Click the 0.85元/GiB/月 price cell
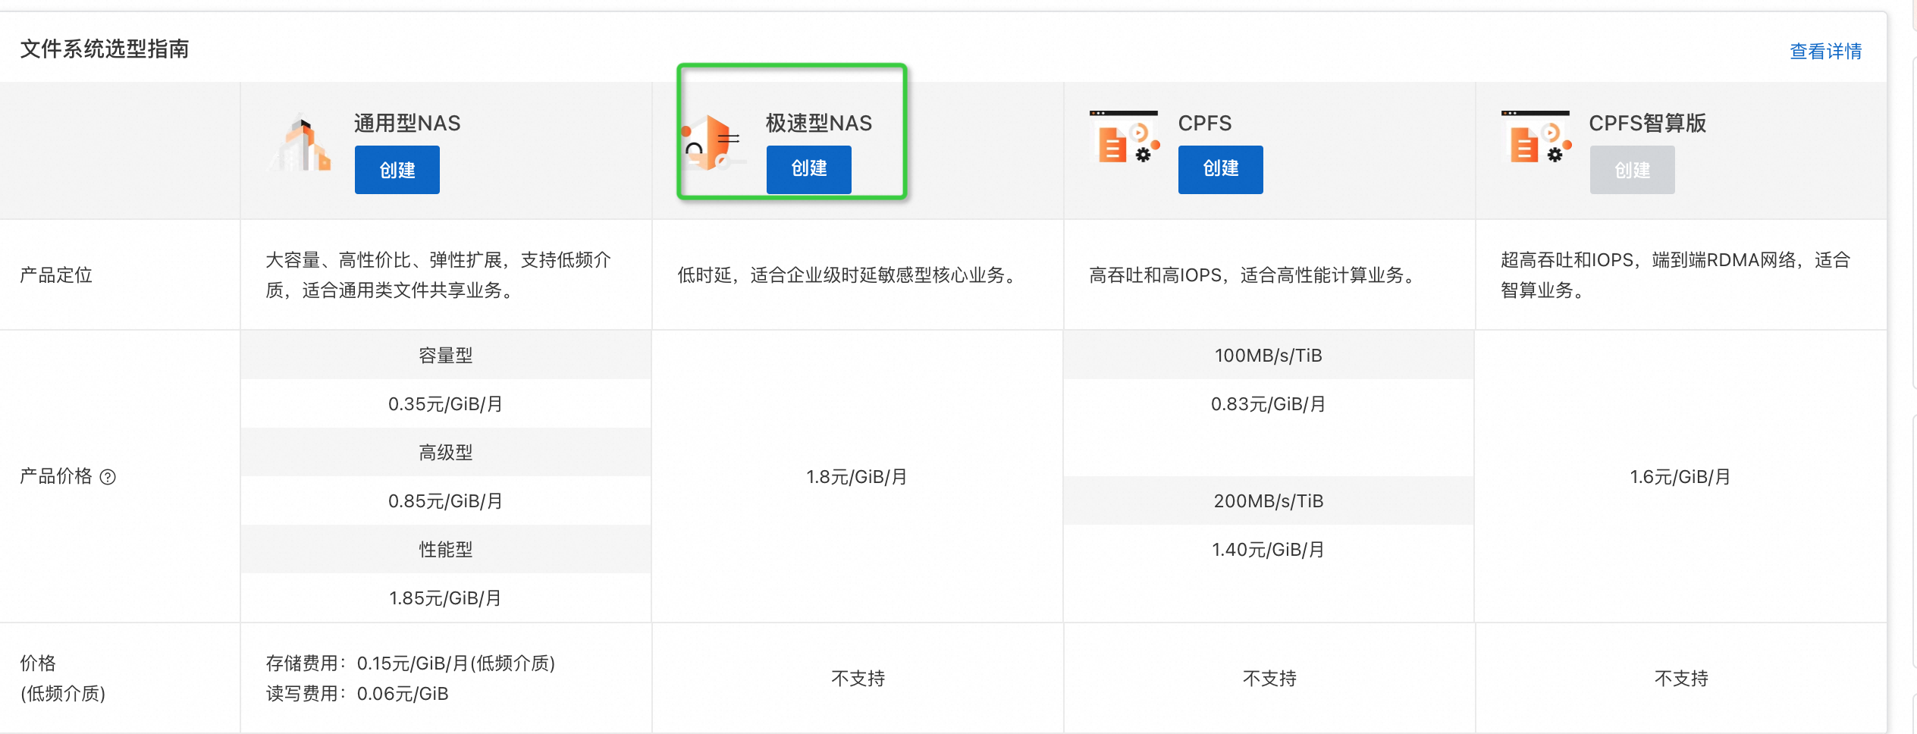 [446, 500]
